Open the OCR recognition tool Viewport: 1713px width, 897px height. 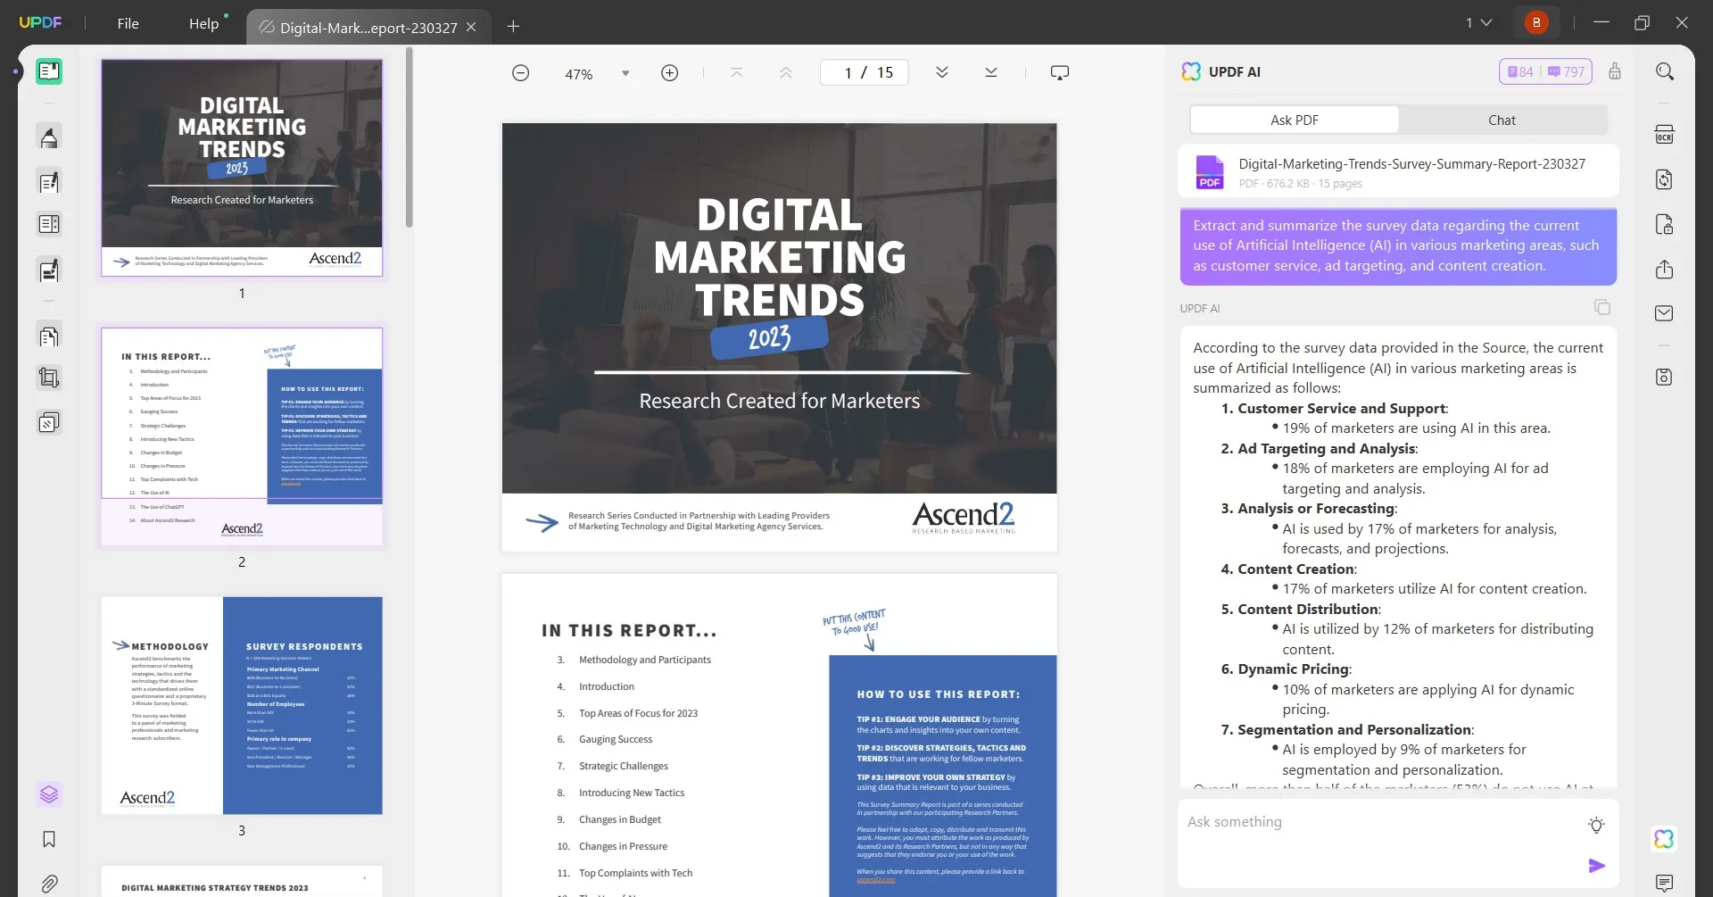[x=1664, y=135]
